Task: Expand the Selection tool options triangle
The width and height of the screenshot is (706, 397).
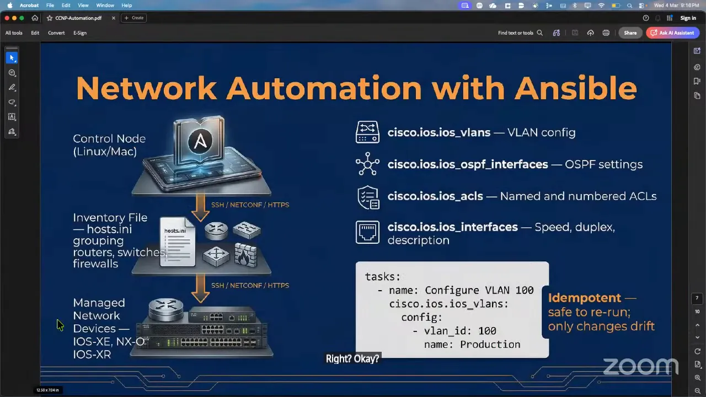Action: [15, 62]
